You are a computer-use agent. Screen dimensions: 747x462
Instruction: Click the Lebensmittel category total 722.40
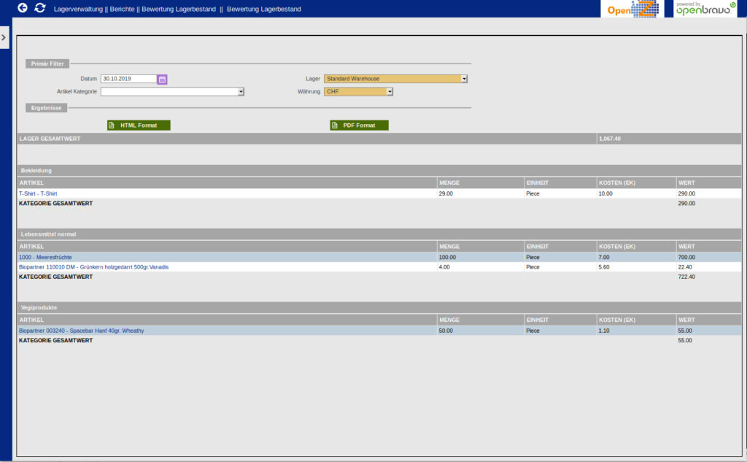coord(686,277)
